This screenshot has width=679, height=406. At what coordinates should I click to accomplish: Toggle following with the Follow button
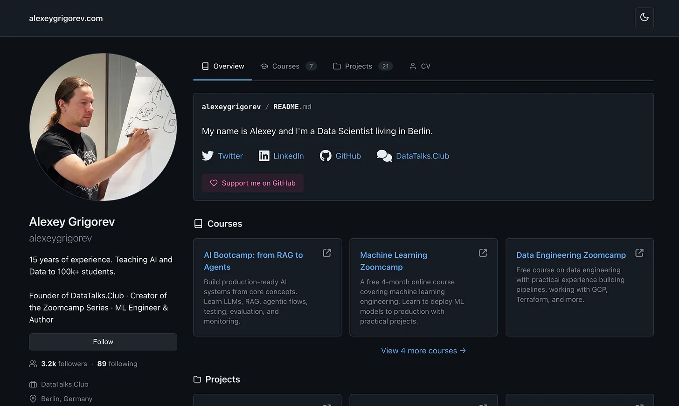pos(103,342)
